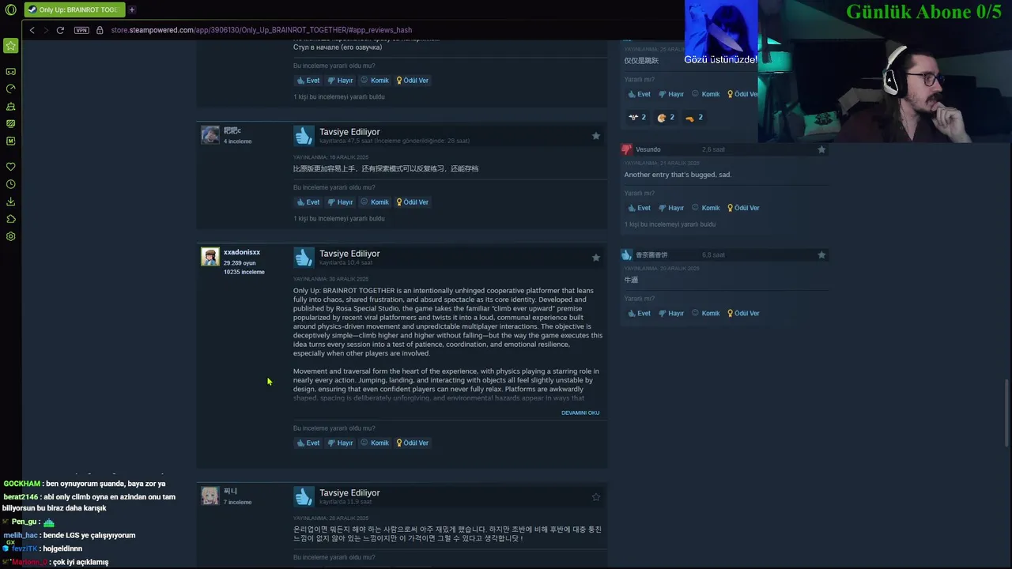The height and width of the screenshot is (569, 1012).
Task: Open downloads icon in the sidebar
Action: point(10,202)
